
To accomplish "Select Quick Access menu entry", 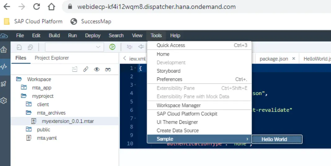I will [199, 45].
